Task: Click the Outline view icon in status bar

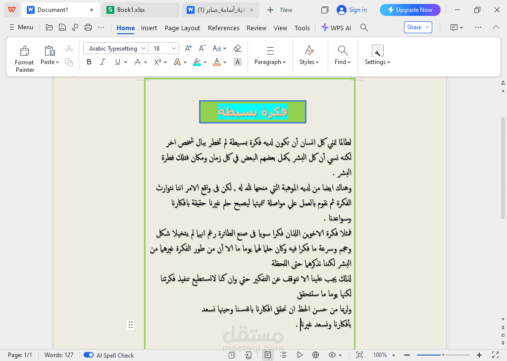Action: [x=284, y=355]
